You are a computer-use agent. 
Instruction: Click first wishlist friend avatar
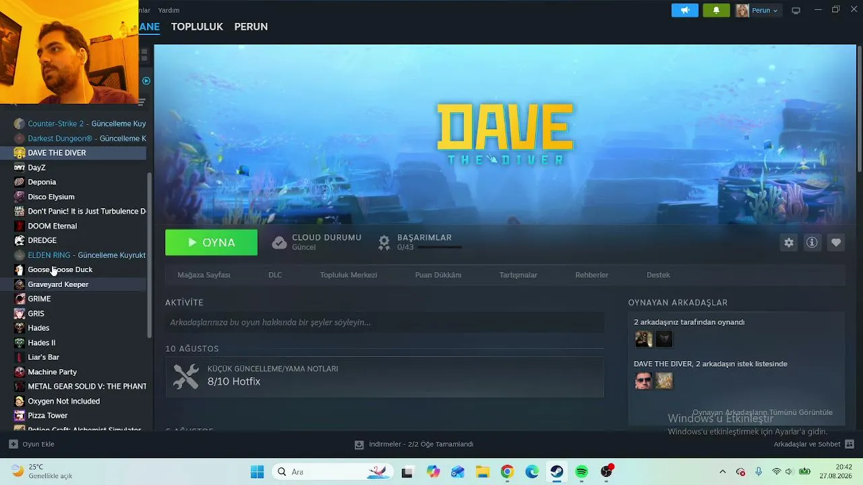(643, 381)
